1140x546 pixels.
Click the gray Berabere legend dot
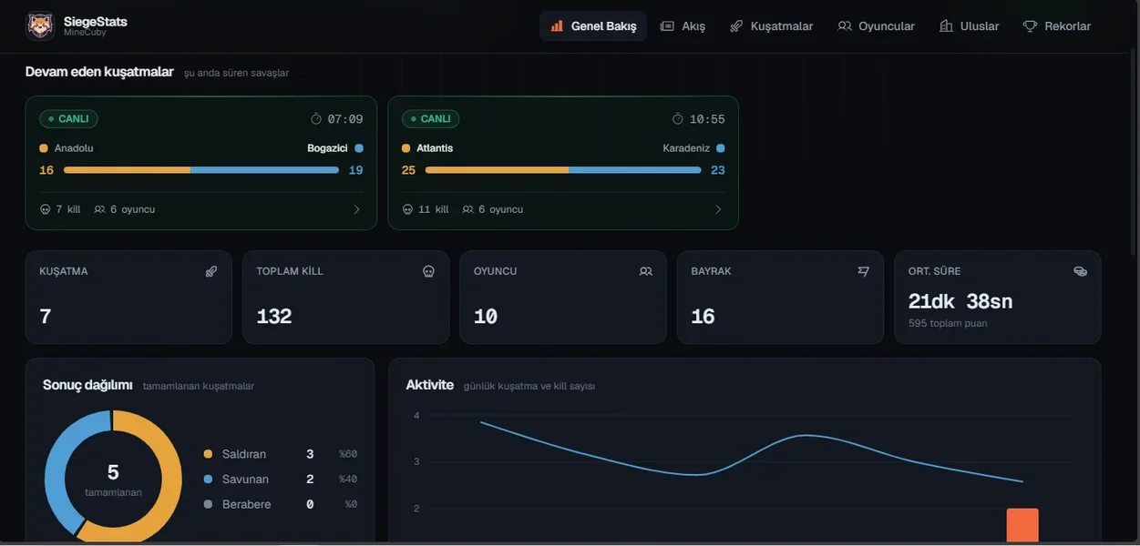tap(208, 504)
